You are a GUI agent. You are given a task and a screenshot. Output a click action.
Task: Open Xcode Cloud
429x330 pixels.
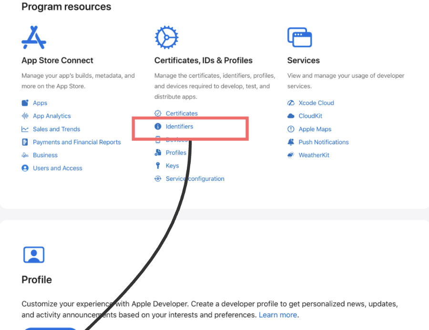(x=317, y=103)
